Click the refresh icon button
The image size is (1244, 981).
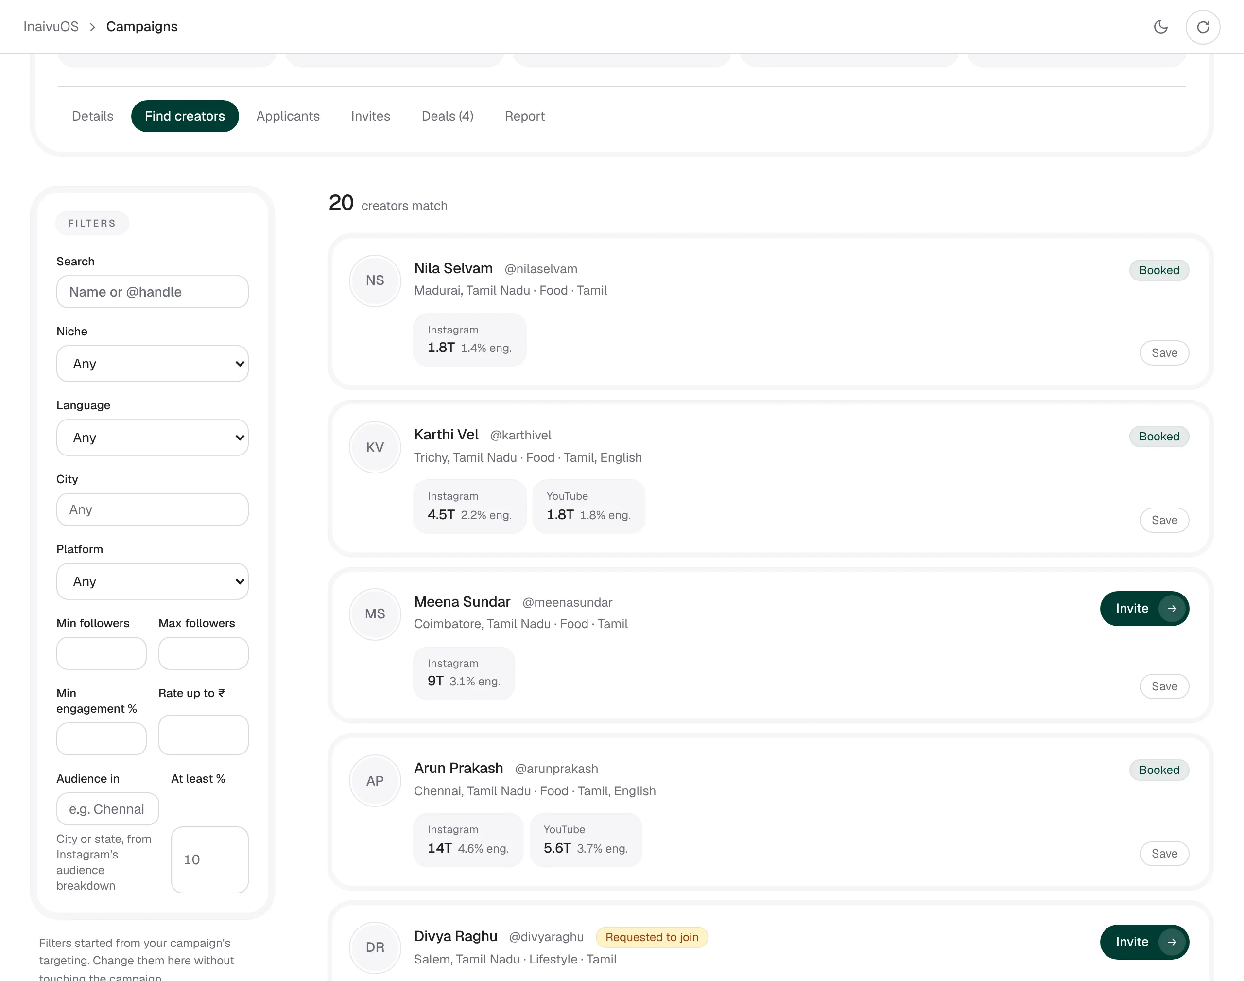(1203, 27)
